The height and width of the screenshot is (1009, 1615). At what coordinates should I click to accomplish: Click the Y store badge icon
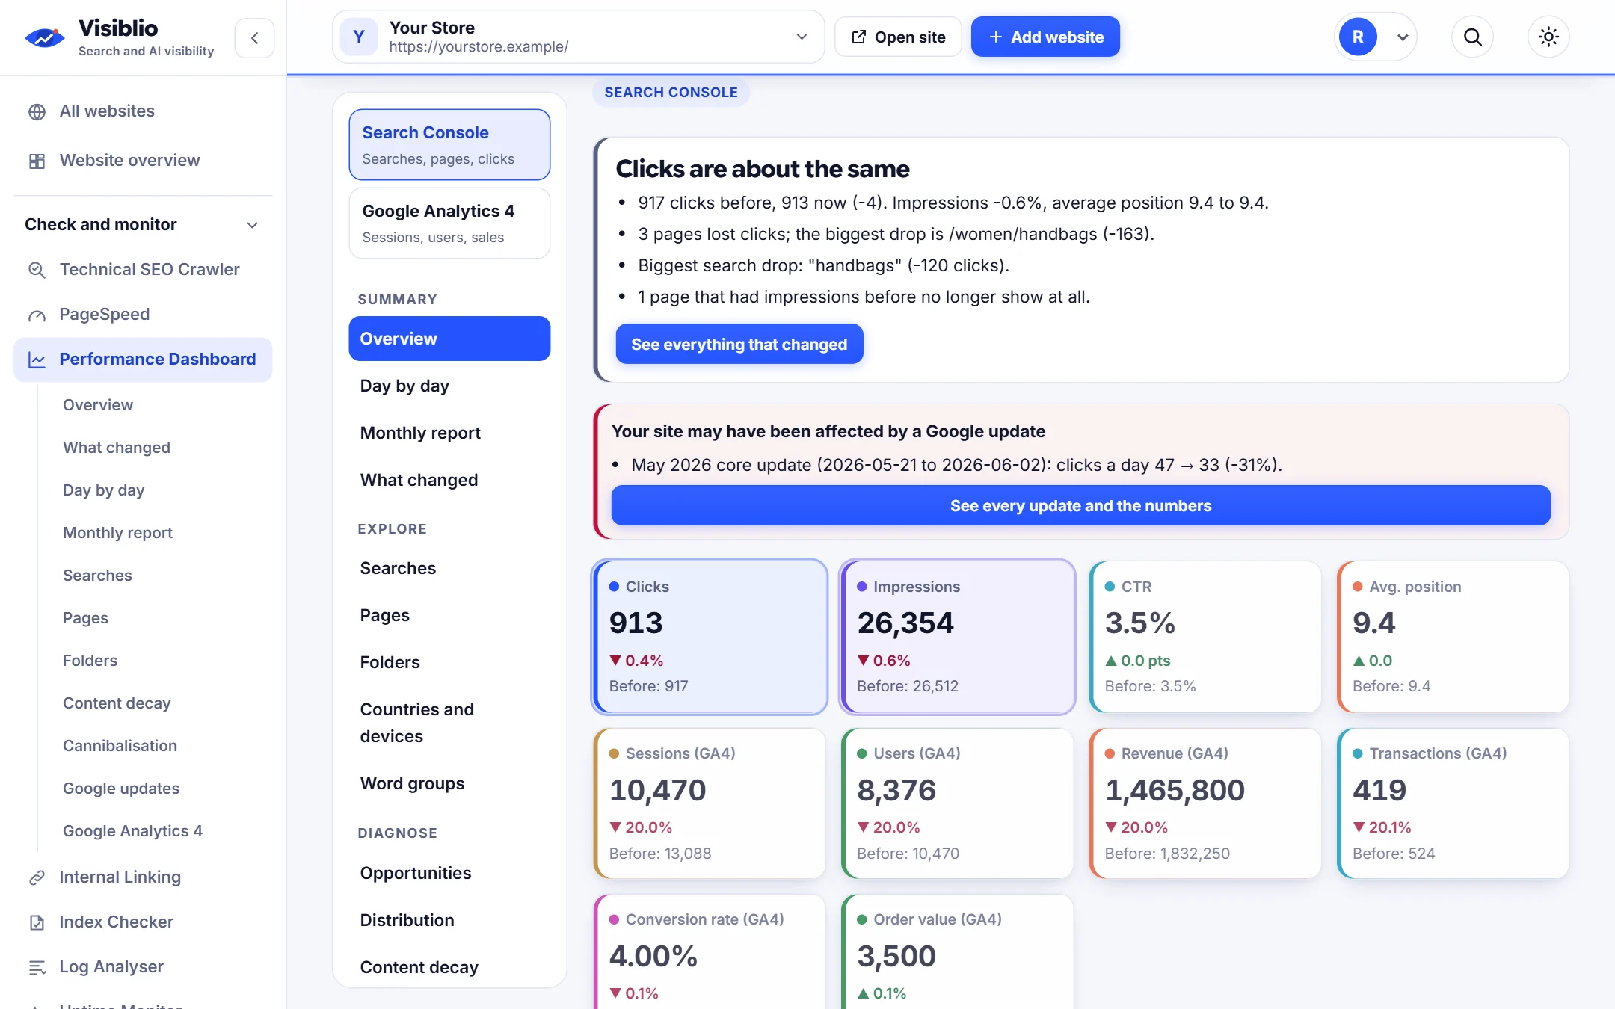(x=359, y=37)
